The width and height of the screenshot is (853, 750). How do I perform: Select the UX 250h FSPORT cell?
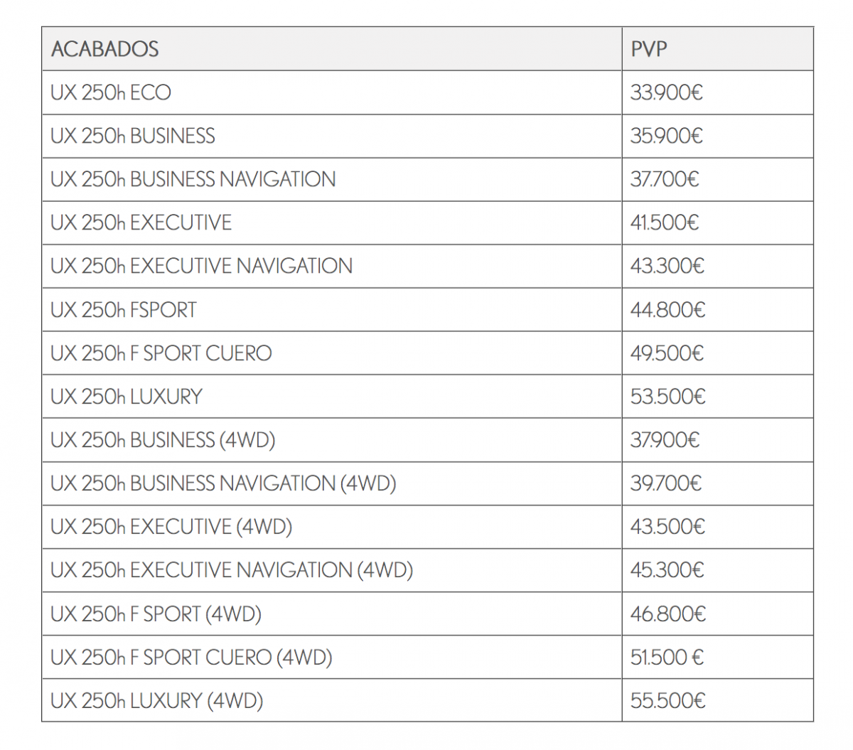(124, 310)
